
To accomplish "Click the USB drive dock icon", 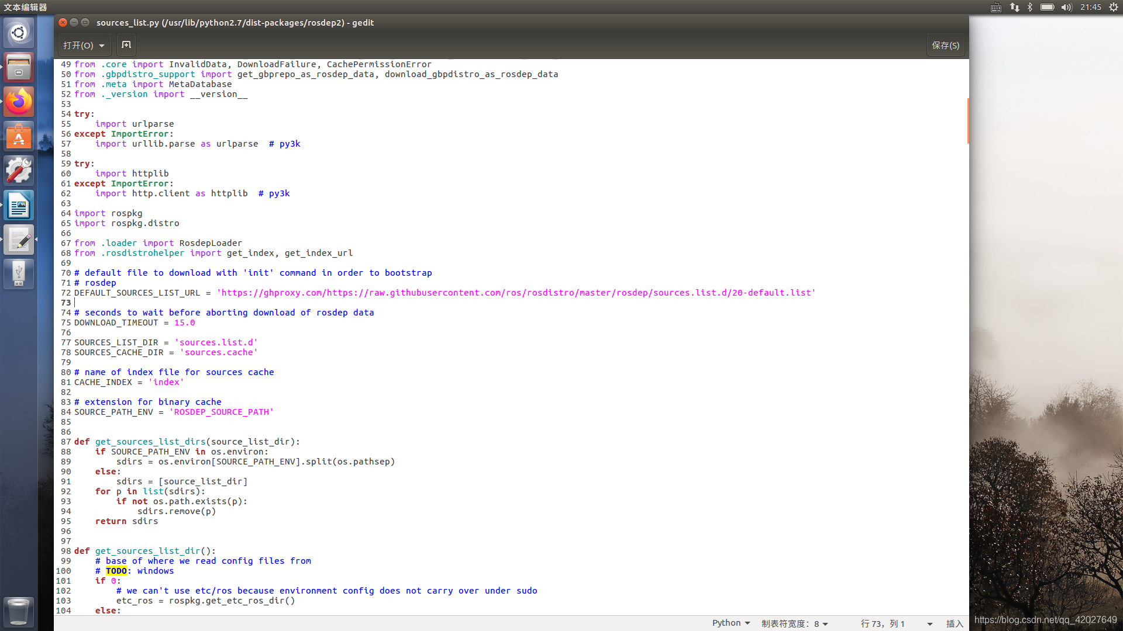I will pyautogui.click(x=19, y=273).
